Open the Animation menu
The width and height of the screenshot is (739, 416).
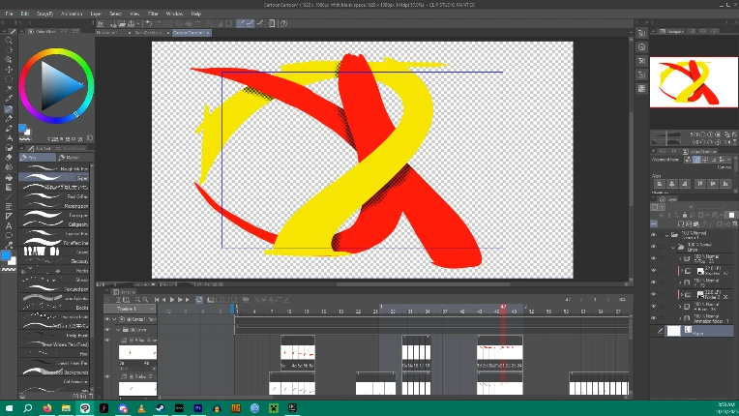pos(71,15)
